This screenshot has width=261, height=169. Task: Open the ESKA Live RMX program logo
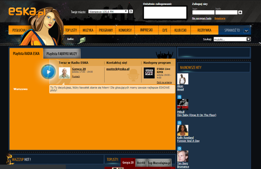[x=149, y=73]
